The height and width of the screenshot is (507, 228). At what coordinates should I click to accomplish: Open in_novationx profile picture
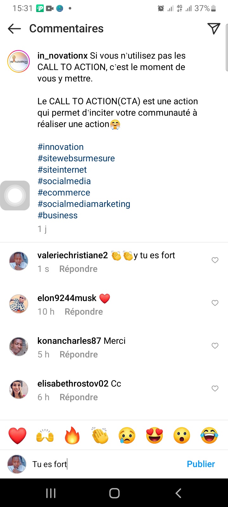tap(18, 61)
